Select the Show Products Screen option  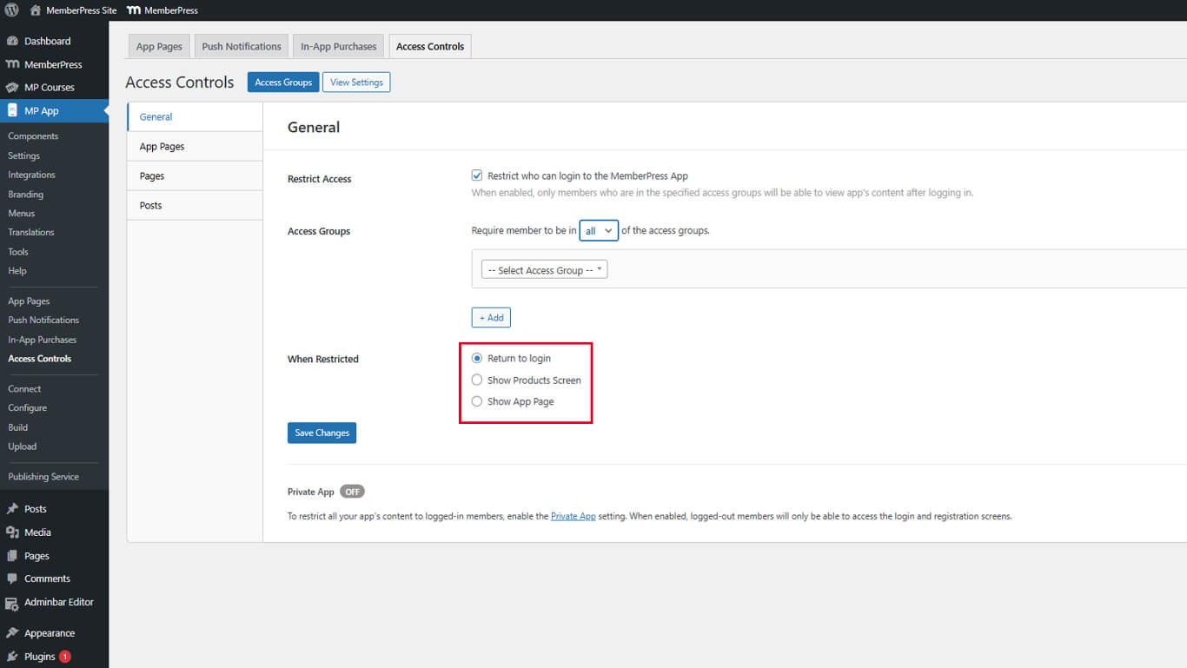tap(477, 380)
